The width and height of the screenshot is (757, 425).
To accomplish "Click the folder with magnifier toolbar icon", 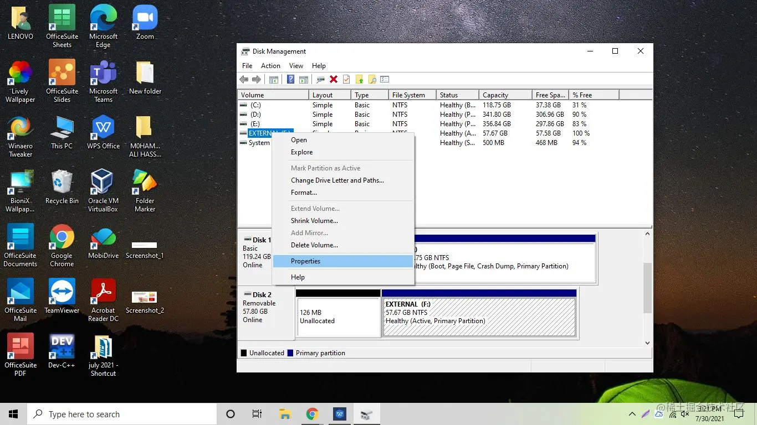I will click(372, 79).
